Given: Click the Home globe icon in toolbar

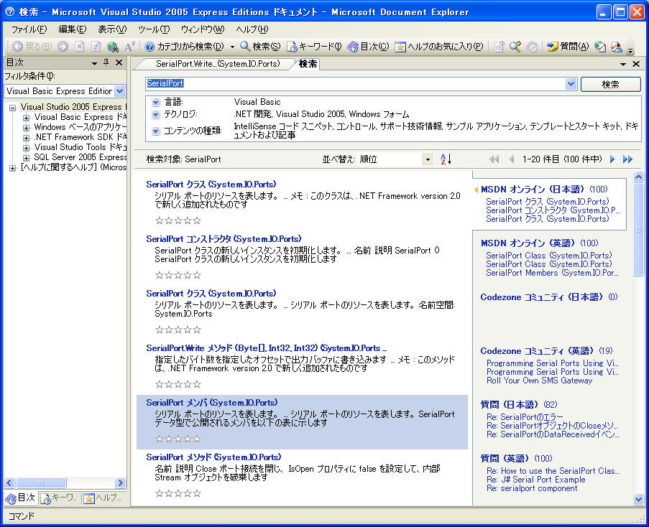Looking at the screenshot, I should click(x=113, y=46).
